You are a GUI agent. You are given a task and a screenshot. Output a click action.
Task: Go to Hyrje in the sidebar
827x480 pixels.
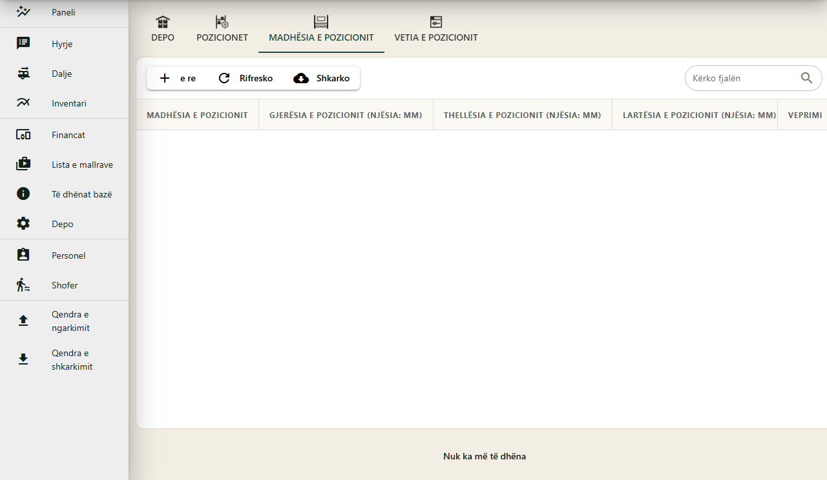pos(64,44)
